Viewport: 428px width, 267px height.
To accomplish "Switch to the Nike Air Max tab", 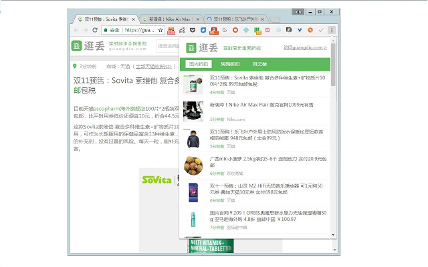I will tap(170, 19).
